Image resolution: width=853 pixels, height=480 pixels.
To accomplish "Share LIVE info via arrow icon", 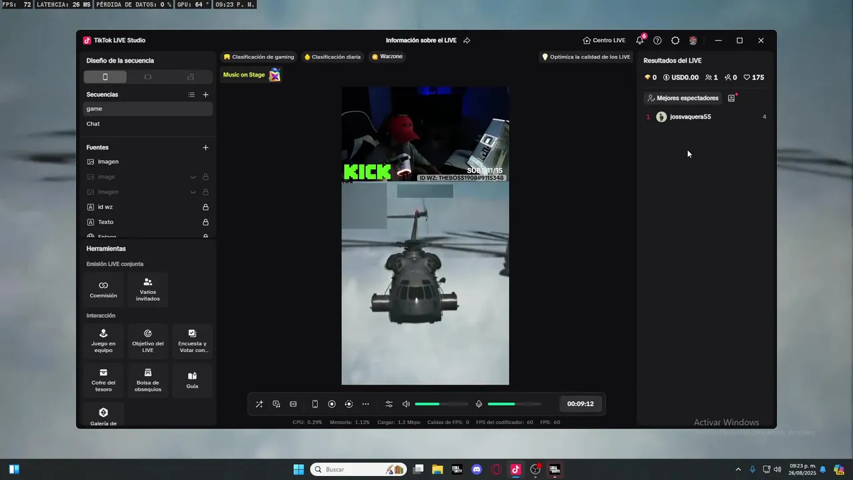I will [x=466, y=41].
